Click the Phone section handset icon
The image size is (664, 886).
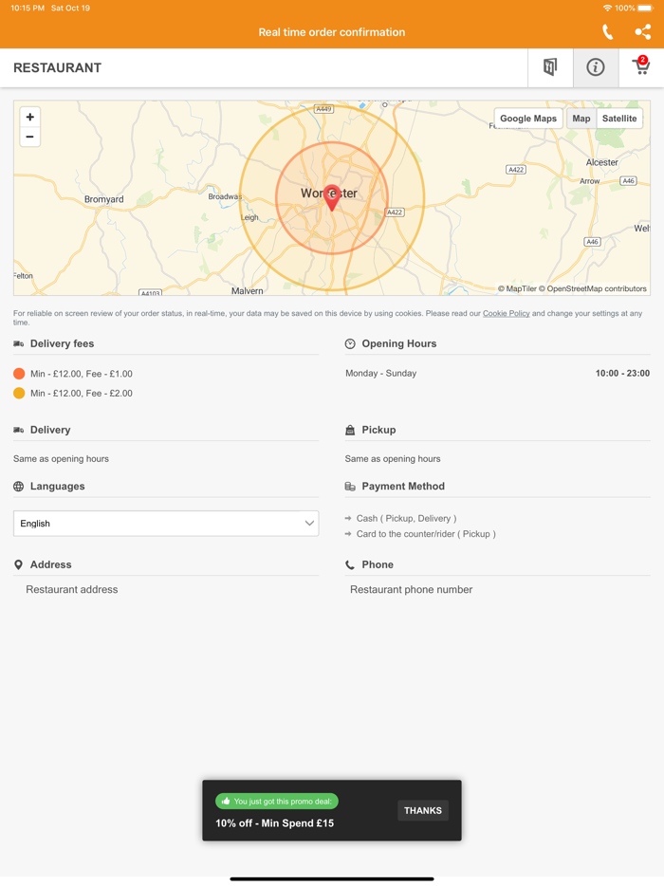coord(350,564)
